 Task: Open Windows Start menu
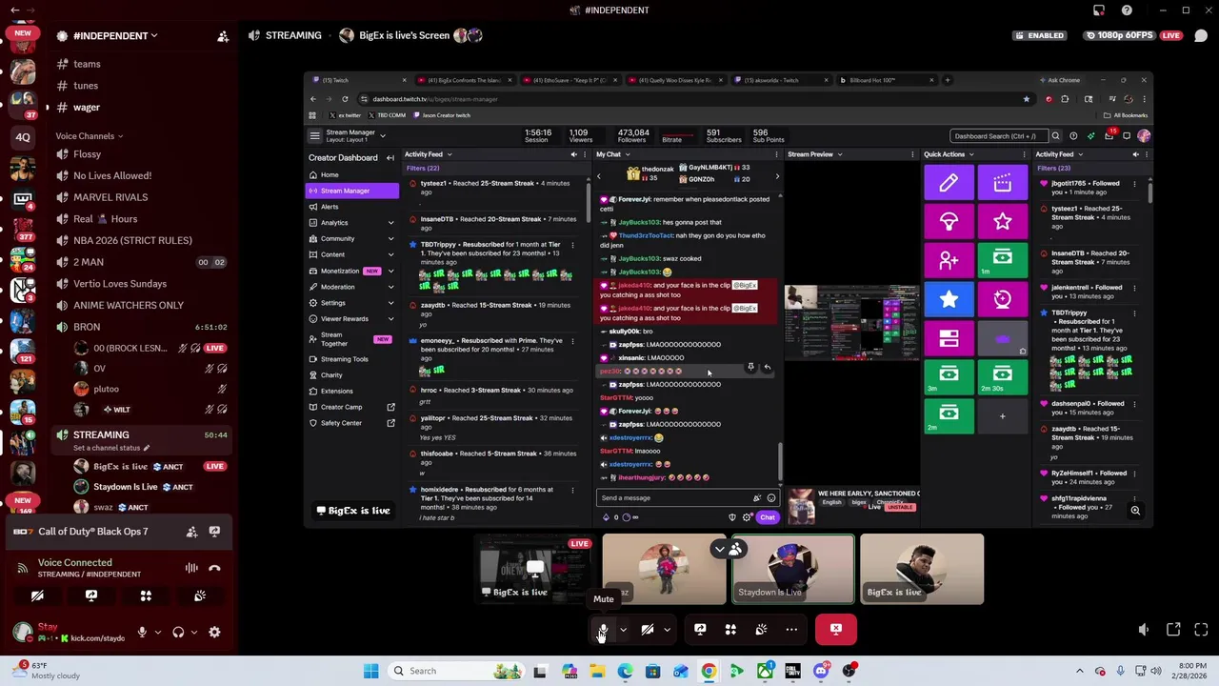[x=370, y=671]
